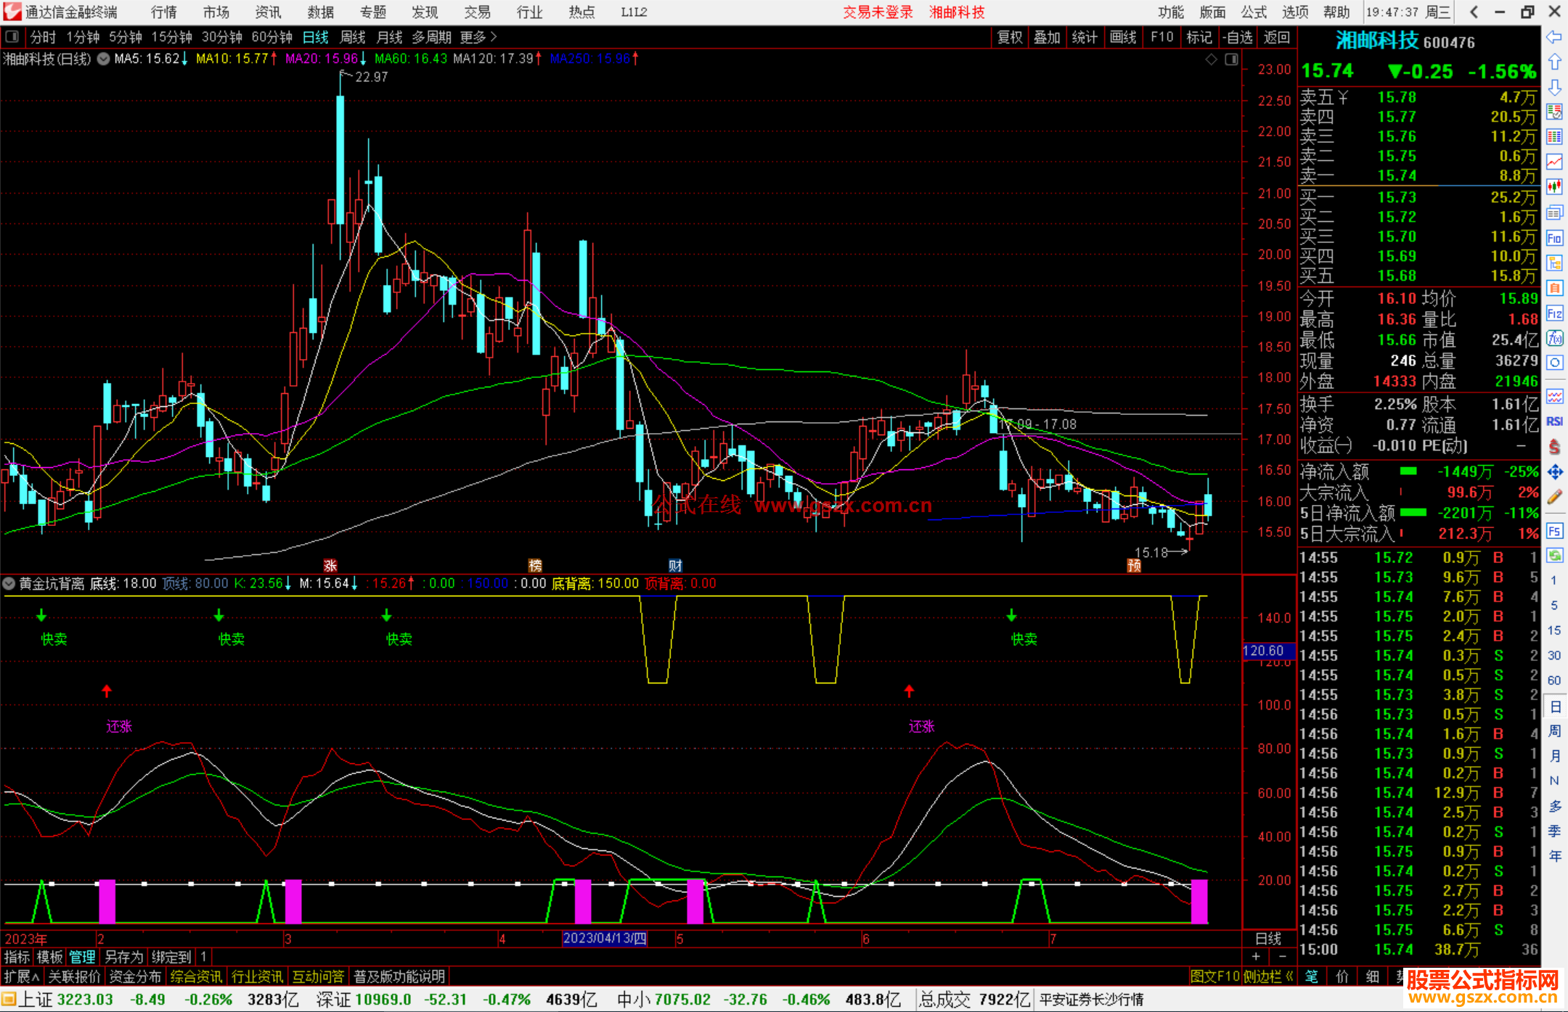Image resolution: width=1568 pixels, height=1012 pixels.
Task: Switch to the 周线 period tab
Action: [x=353, y=37]
